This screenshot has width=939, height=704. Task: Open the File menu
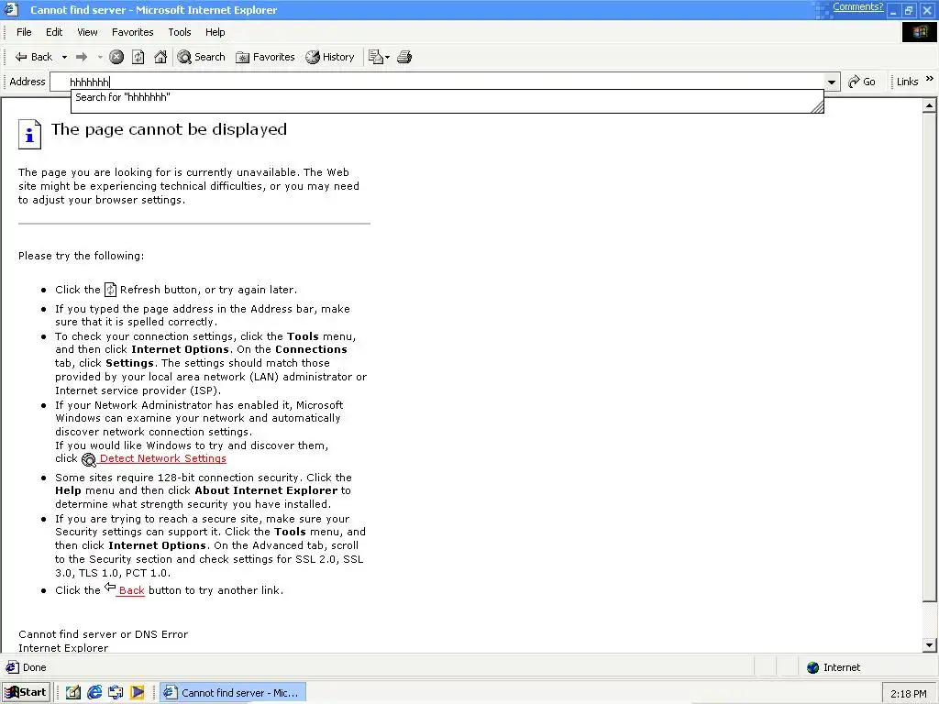click(24, 32)
